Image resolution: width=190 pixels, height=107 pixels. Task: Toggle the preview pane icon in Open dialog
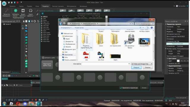point(147,28)
